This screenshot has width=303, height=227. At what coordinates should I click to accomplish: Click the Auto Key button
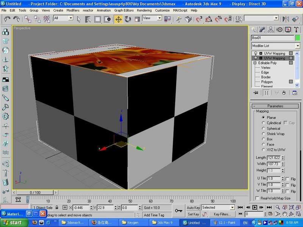tap(193, 208)
